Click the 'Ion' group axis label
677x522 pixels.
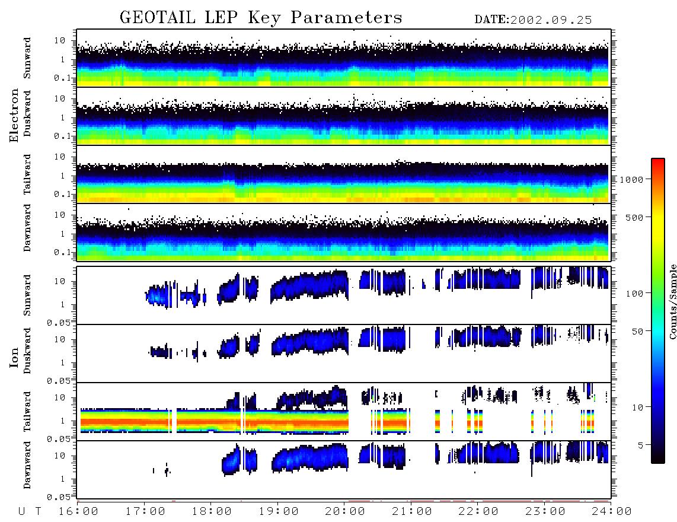click(x=14, y=357)
